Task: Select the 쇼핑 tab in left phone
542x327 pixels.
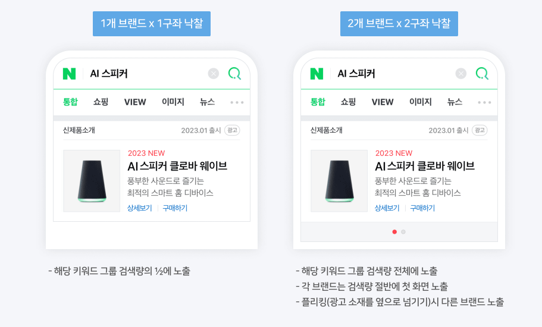Action: [101, 102]
